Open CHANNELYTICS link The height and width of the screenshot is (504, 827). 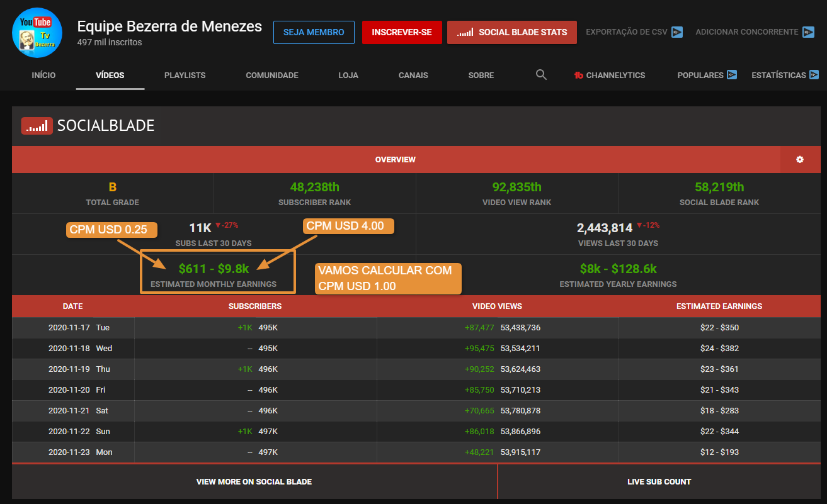(615, 75)
